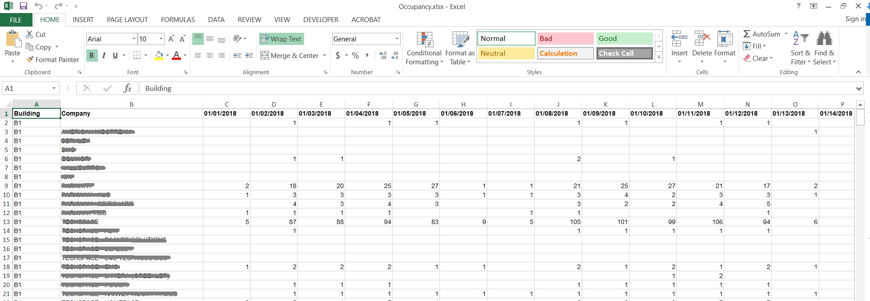Click the Save icon in the quick access toolbar
Screen dimensions: 870x301
click(23, 6)
